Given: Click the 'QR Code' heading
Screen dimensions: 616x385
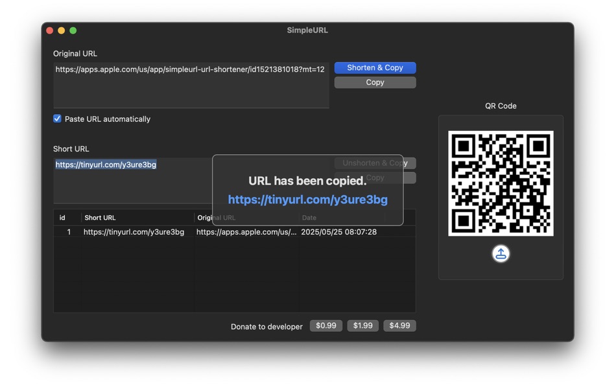Looking at the screenshot, I should (x=501, y=106).
